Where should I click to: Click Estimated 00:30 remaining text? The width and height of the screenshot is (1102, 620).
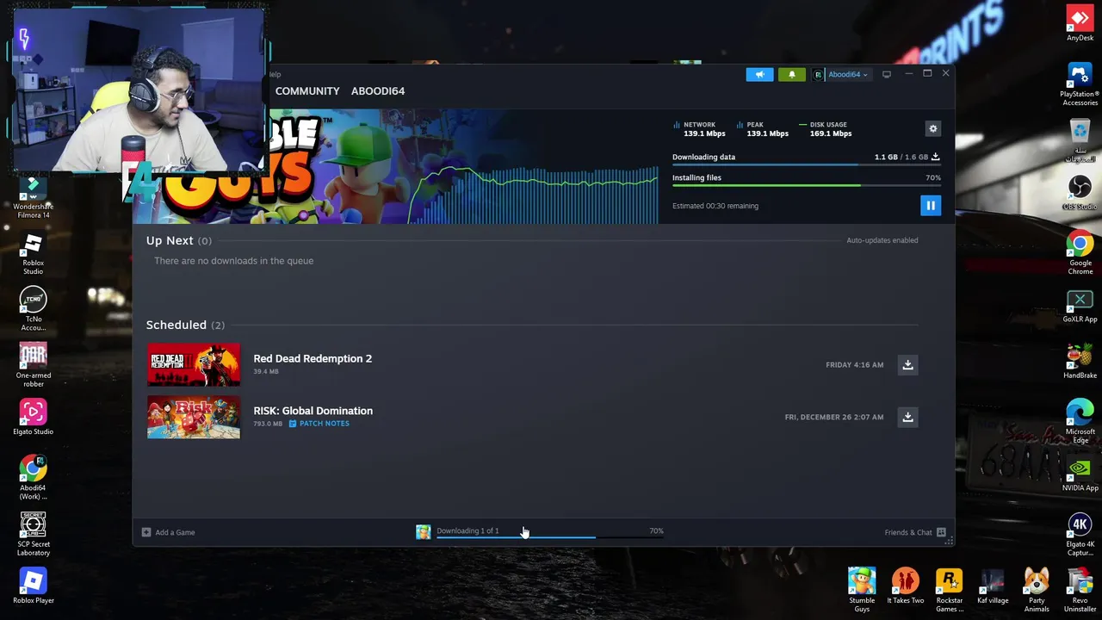click(x=715, y=206)
